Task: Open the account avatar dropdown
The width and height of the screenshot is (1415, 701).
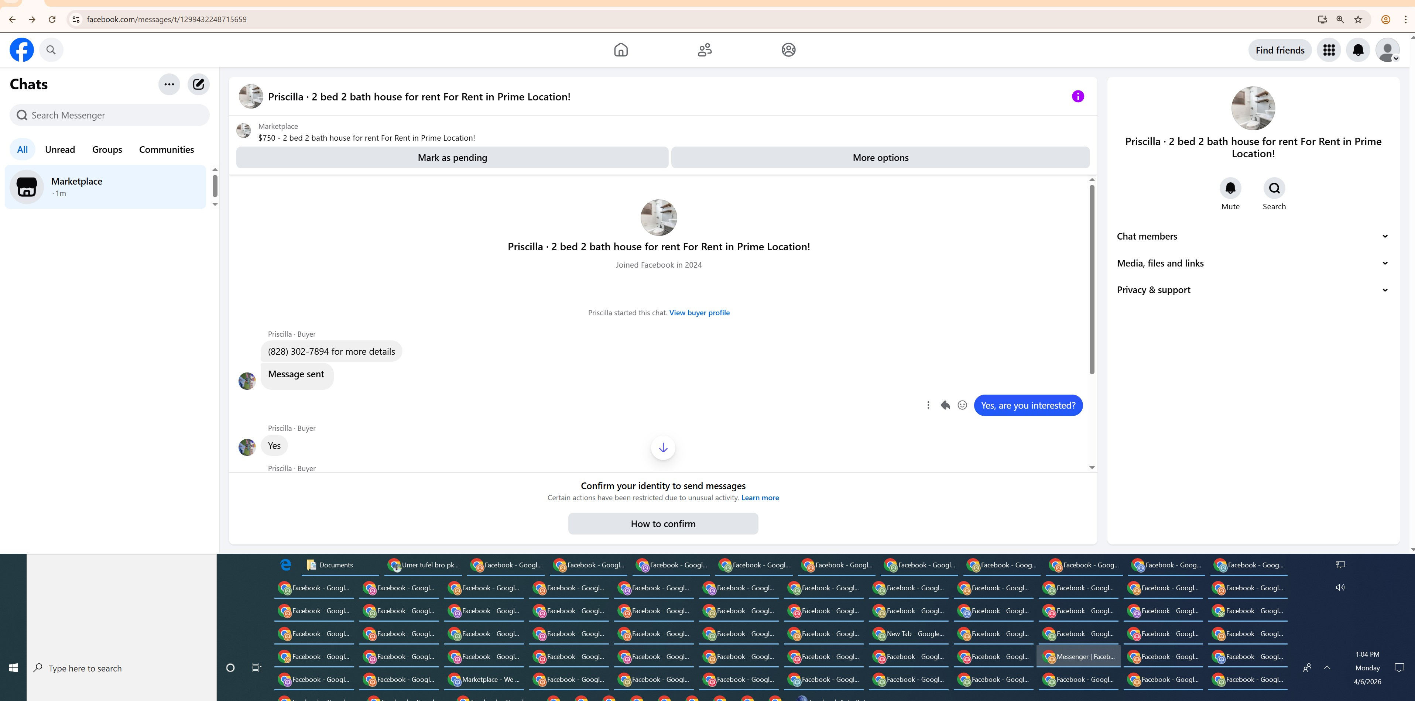Action: pos(1388,50)
